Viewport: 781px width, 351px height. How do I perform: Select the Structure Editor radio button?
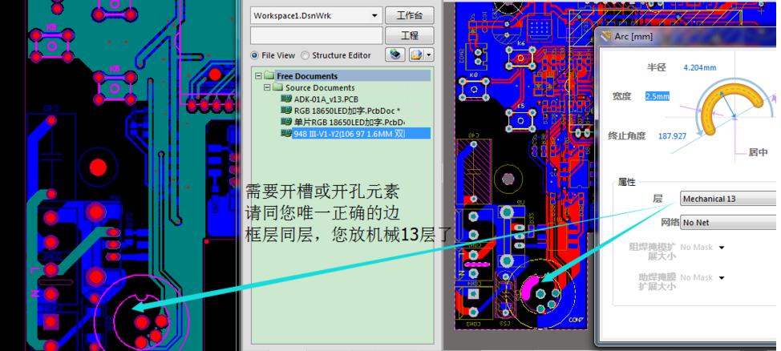[306, 55]
